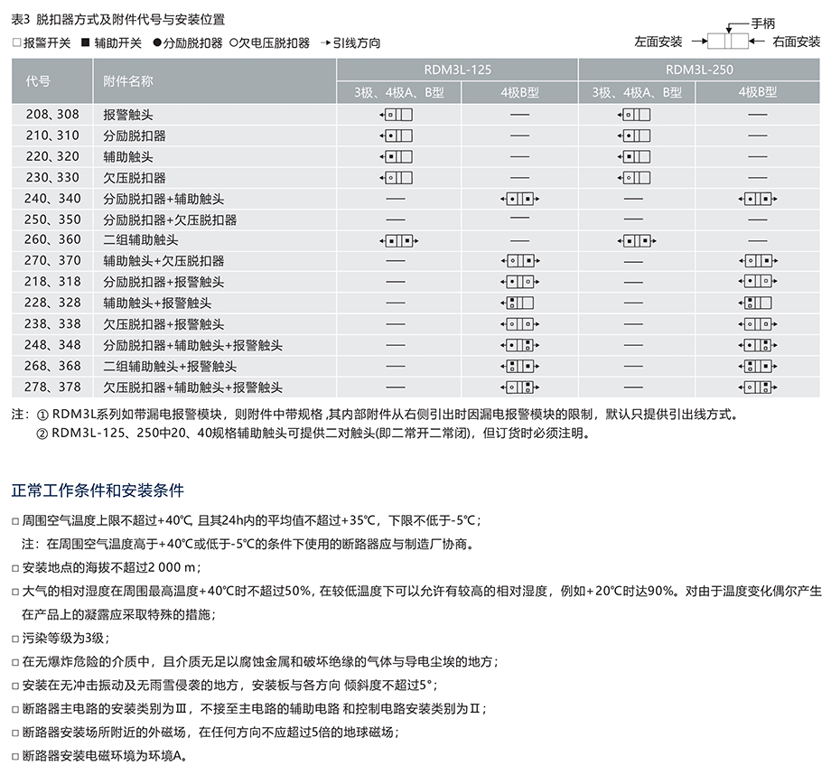Screen dimensions: 831x775
Task: Click the arrow 引线方向 legend symbol
Action: (x=323, y=42)
